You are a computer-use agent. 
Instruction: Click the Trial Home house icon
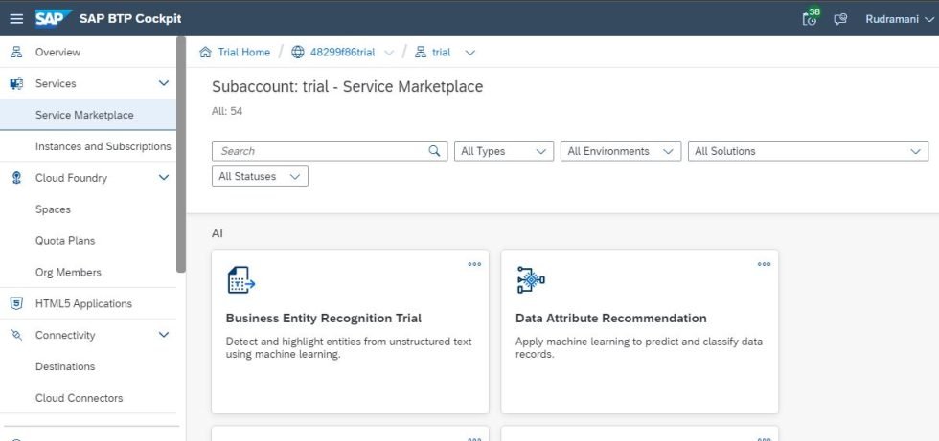click(205, 52)
